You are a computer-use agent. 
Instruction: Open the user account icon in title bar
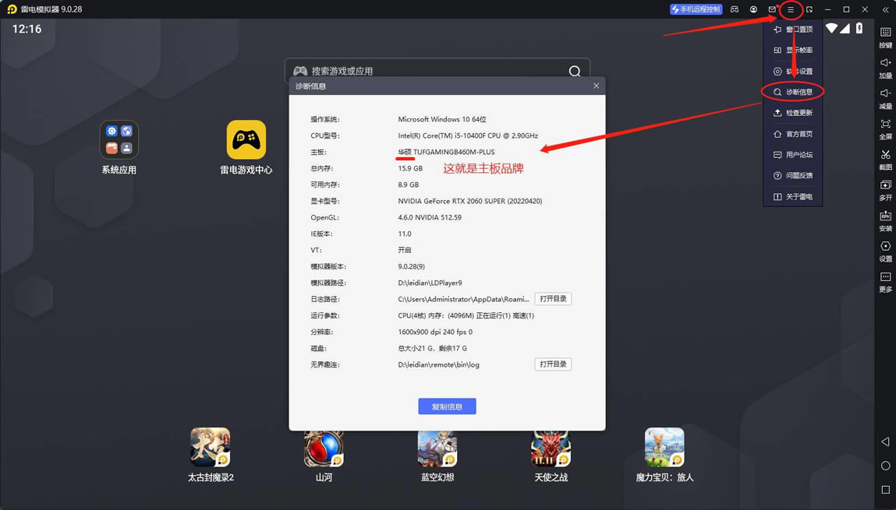[x=754, y=9]
